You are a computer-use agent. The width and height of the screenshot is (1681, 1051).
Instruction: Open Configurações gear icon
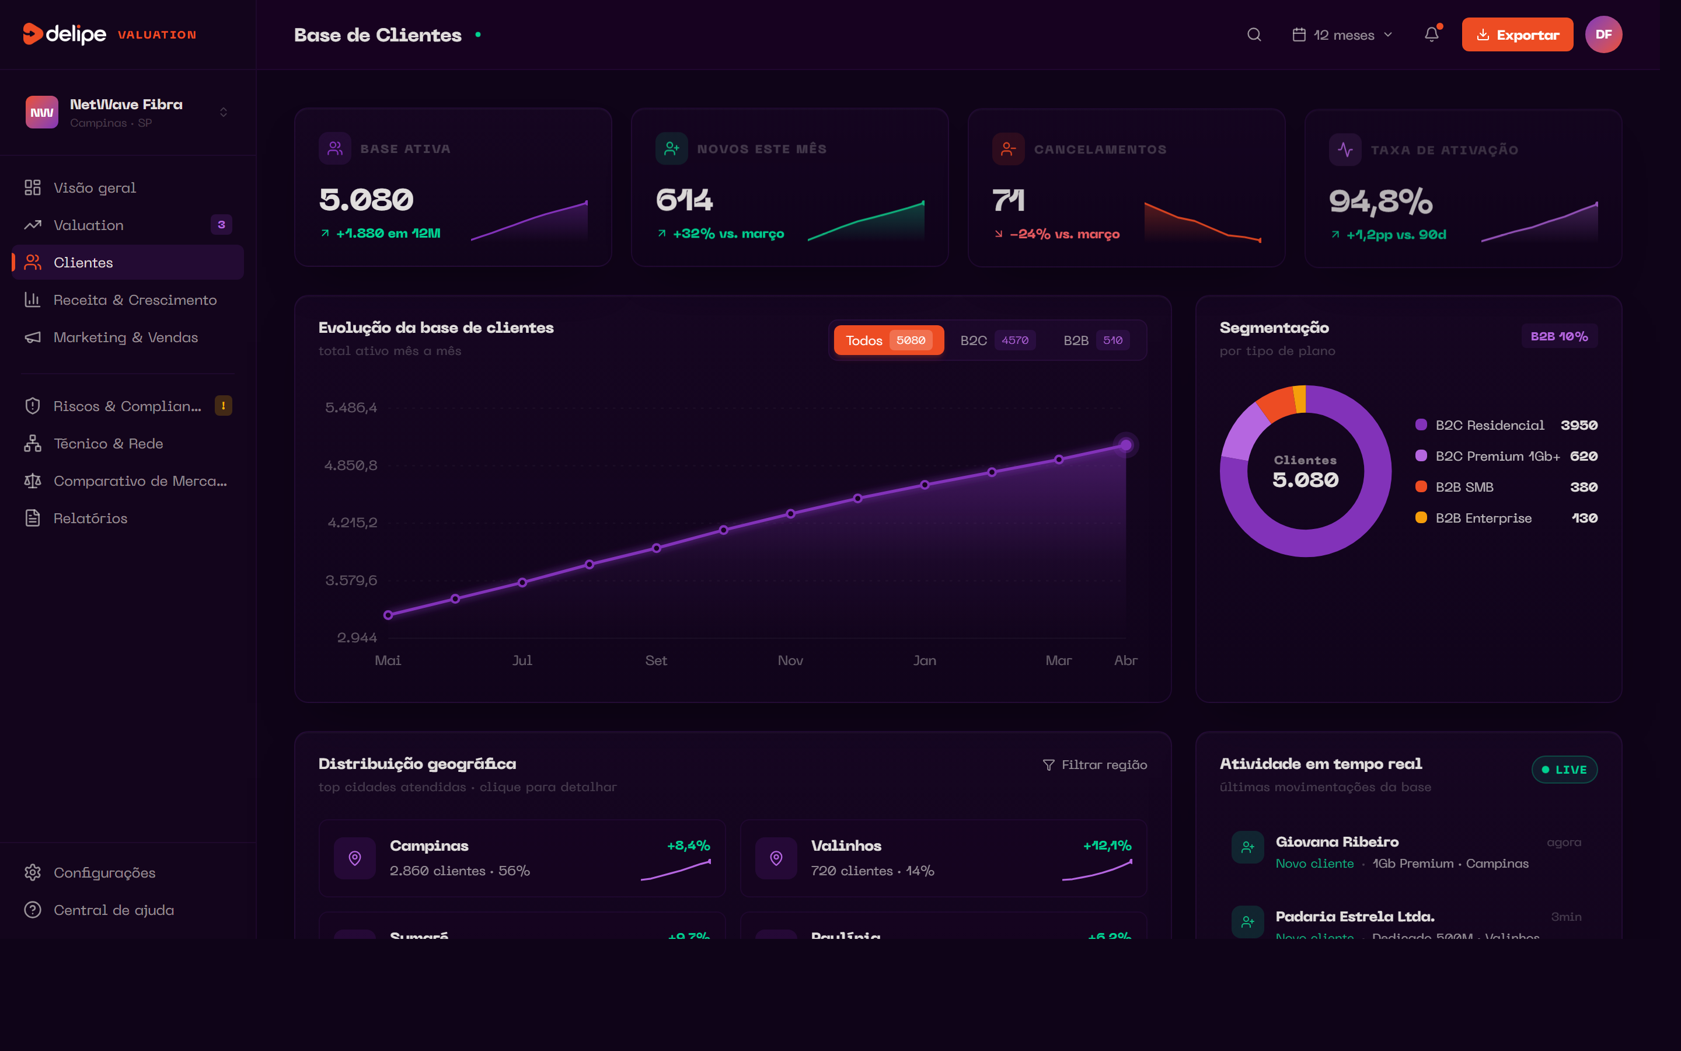[x=33, y=872]
